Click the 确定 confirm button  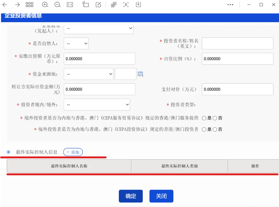click(131, 196)
